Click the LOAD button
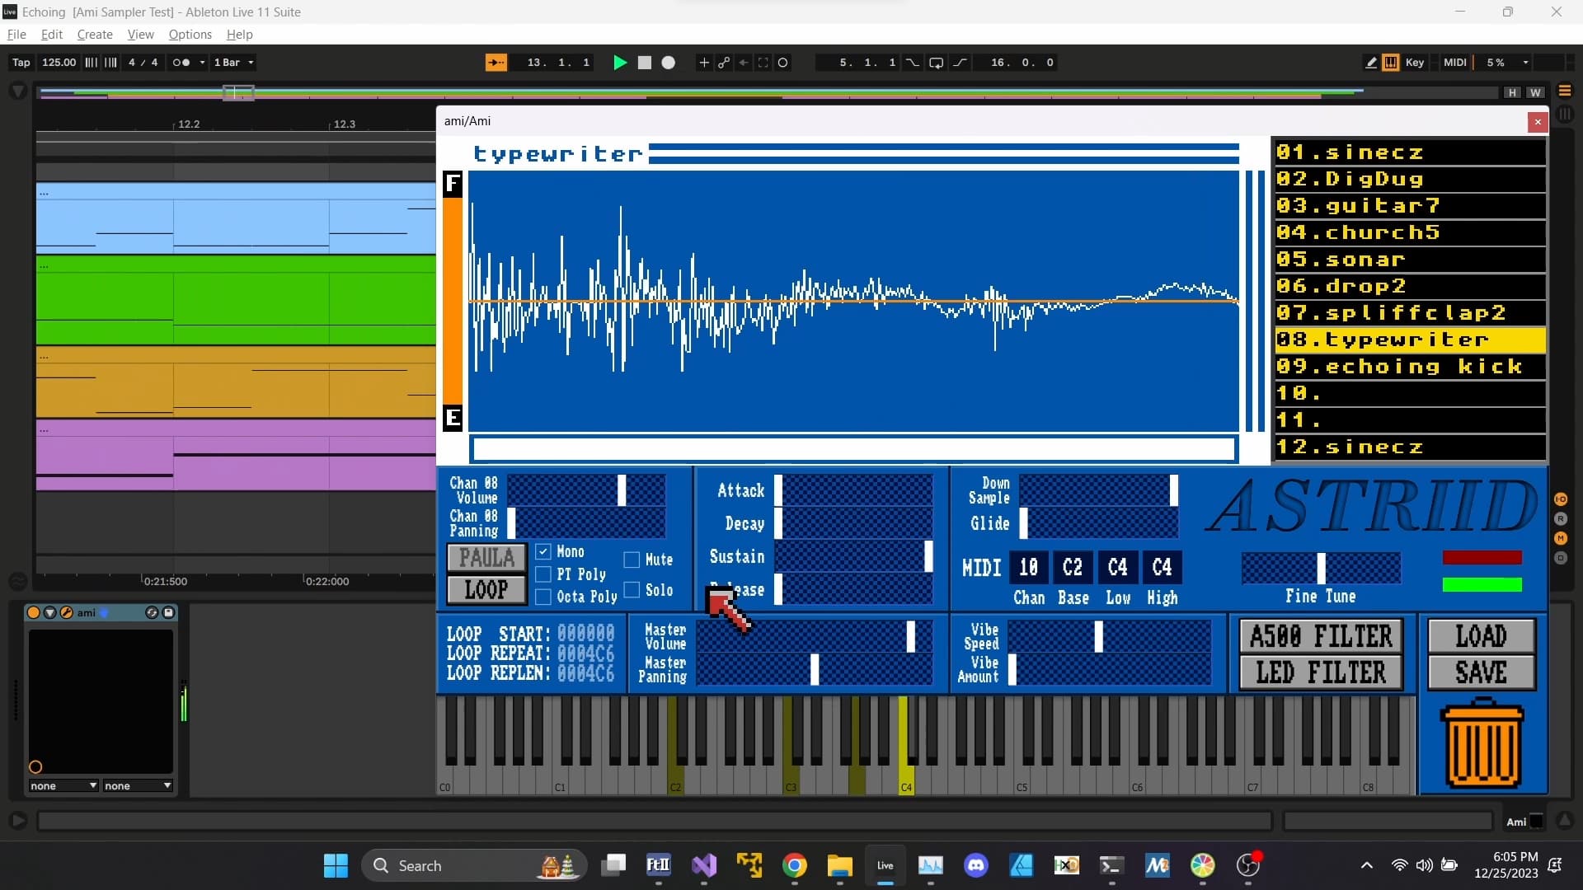The height and width of the screenshot is (890, 1583). (1481, 636)
